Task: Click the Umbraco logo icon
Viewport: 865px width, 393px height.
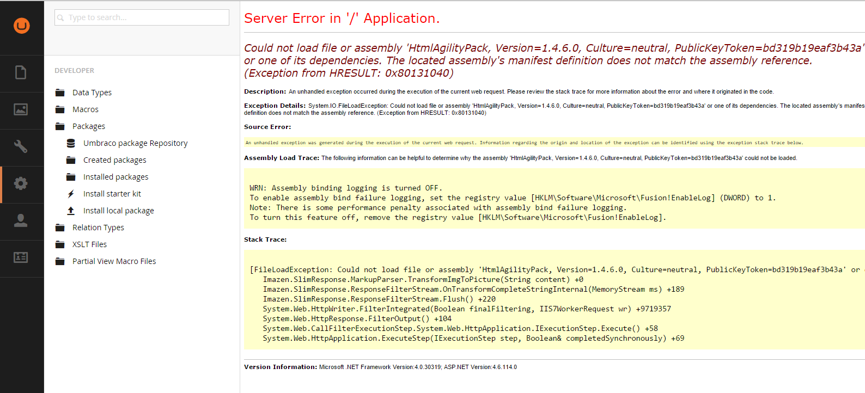Action: coord(22,26)
